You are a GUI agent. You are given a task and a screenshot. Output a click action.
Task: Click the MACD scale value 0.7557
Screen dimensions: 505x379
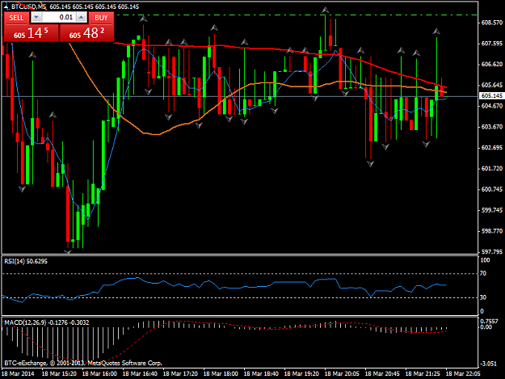pyautogui.click(x=489, y=322)
